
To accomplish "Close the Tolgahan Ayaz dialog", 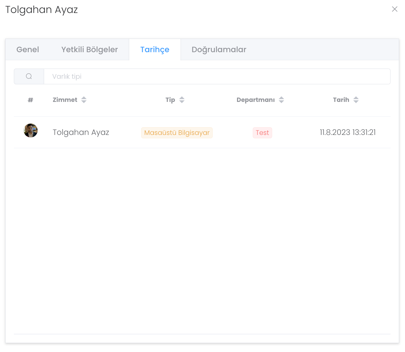I will point(395,9).
